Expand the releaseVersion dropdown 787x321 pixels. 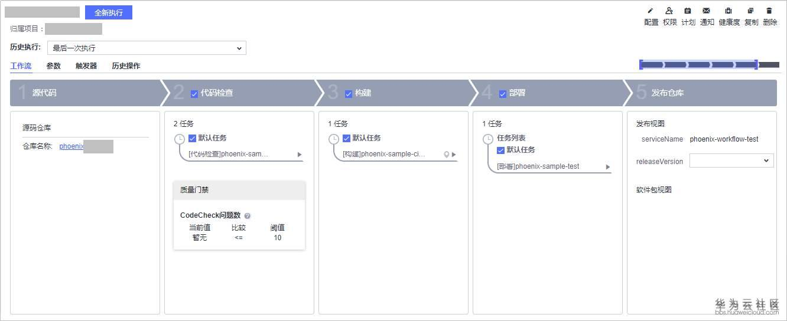731,160
